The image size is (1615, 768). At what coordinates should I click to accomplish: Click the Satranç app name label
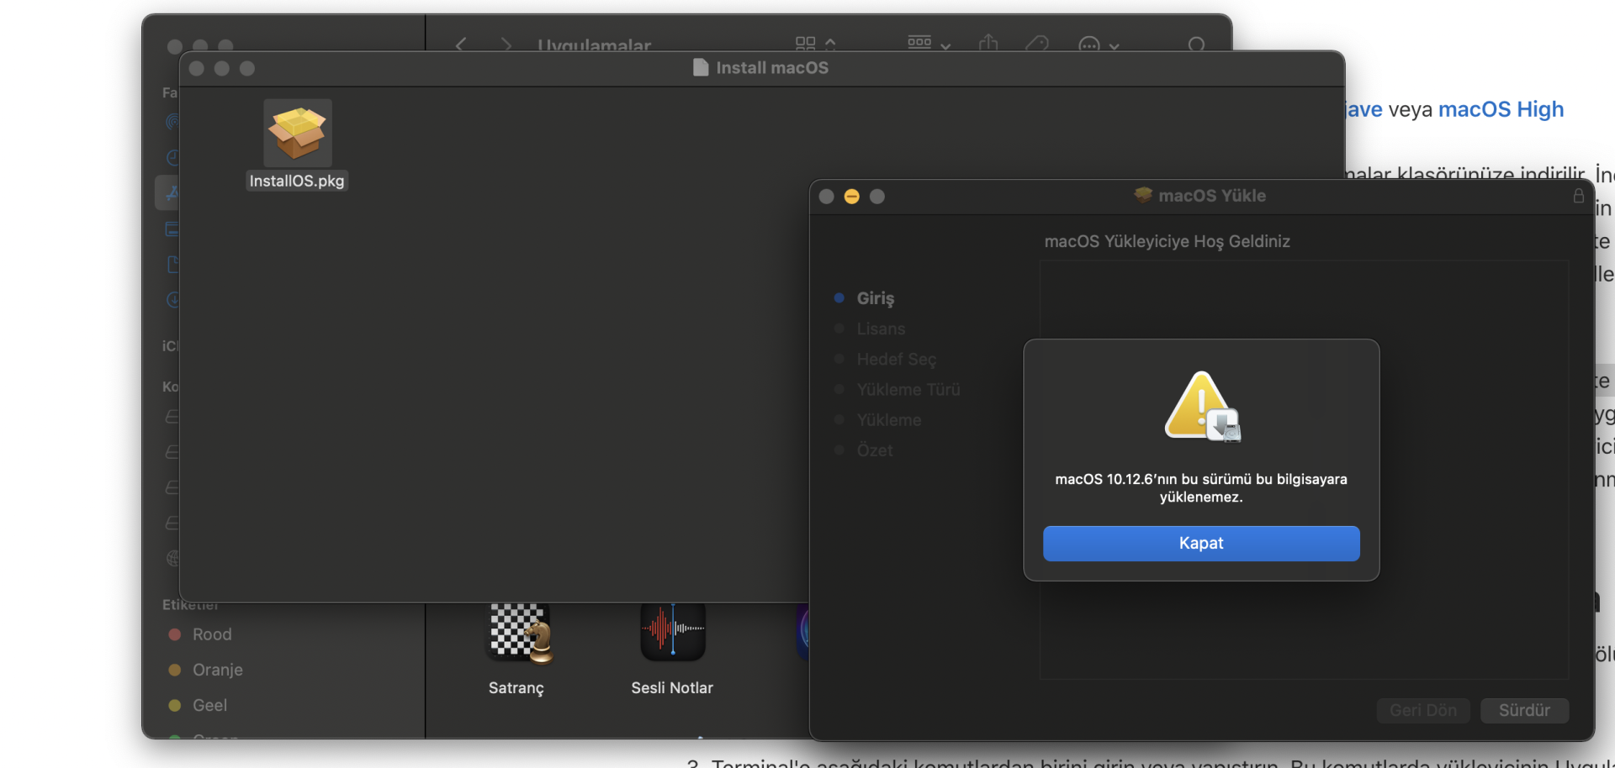[x=516, y=688]
